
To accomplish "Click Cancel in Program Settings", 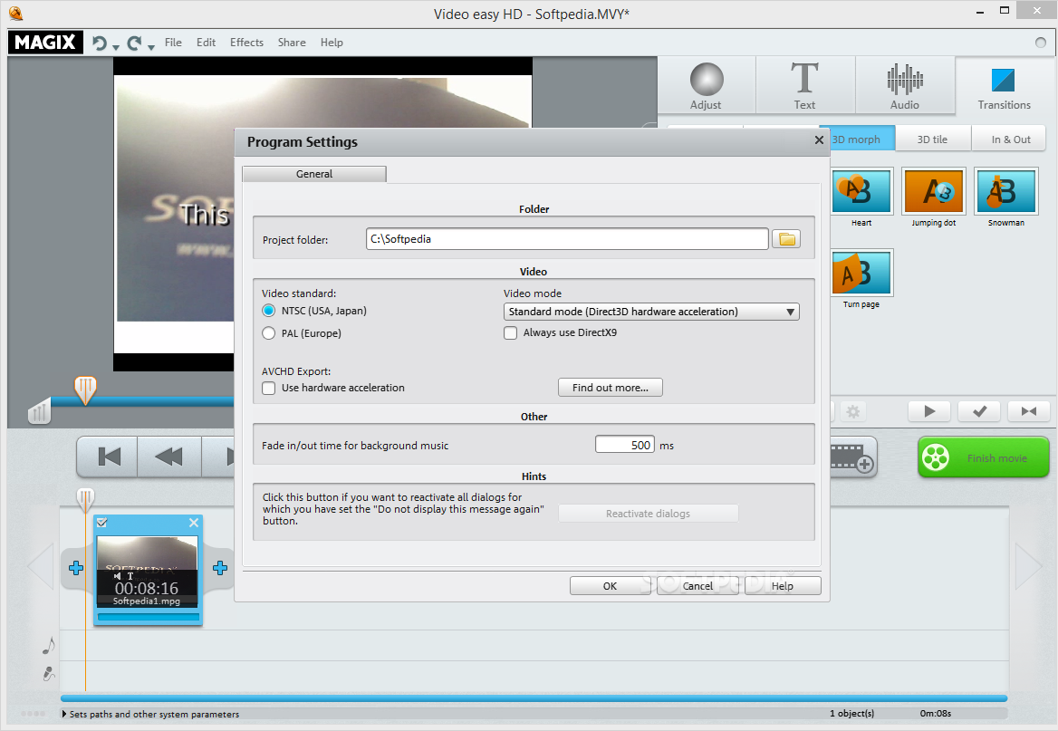I will point(697,586).
